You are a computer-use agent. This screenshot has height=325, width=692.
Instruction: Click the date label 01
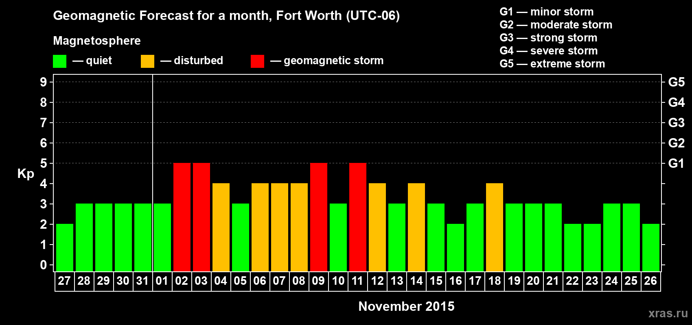pos(162,281)
